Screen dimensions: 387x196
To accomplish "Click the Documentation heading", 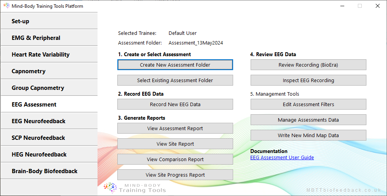I will [x=269, y=151].
